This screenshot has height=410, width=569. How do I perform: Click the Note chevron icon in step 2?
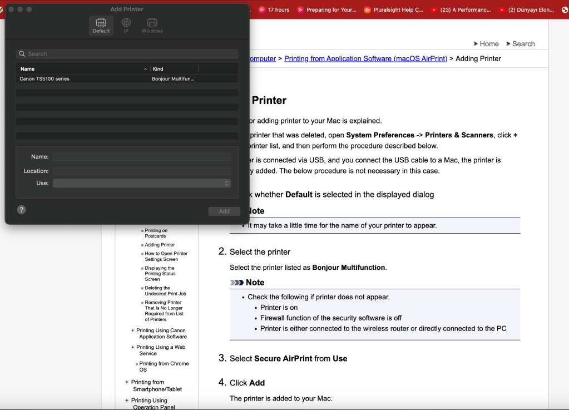[x=236, y=283]
